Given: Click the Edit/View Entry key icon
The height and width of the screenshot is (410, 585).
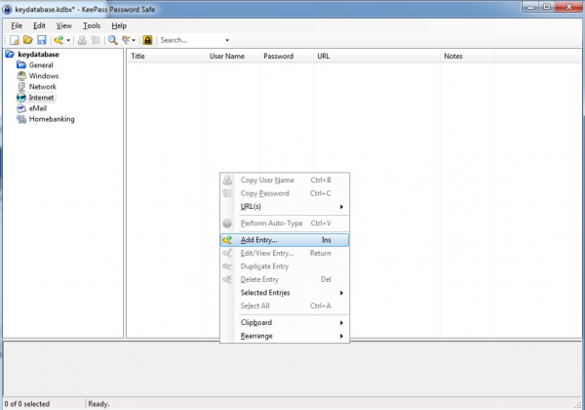Looking at the screenshot, I should [x=227, y=253].
